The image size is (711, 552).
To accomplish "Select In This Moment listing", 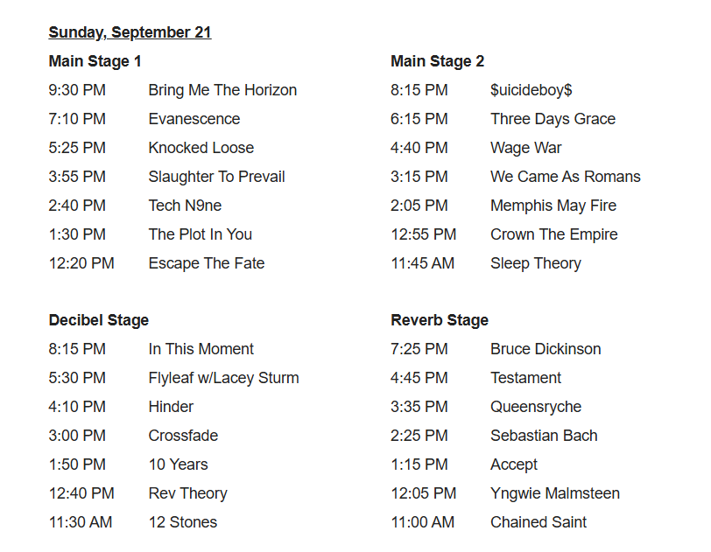I will (201, 349).
